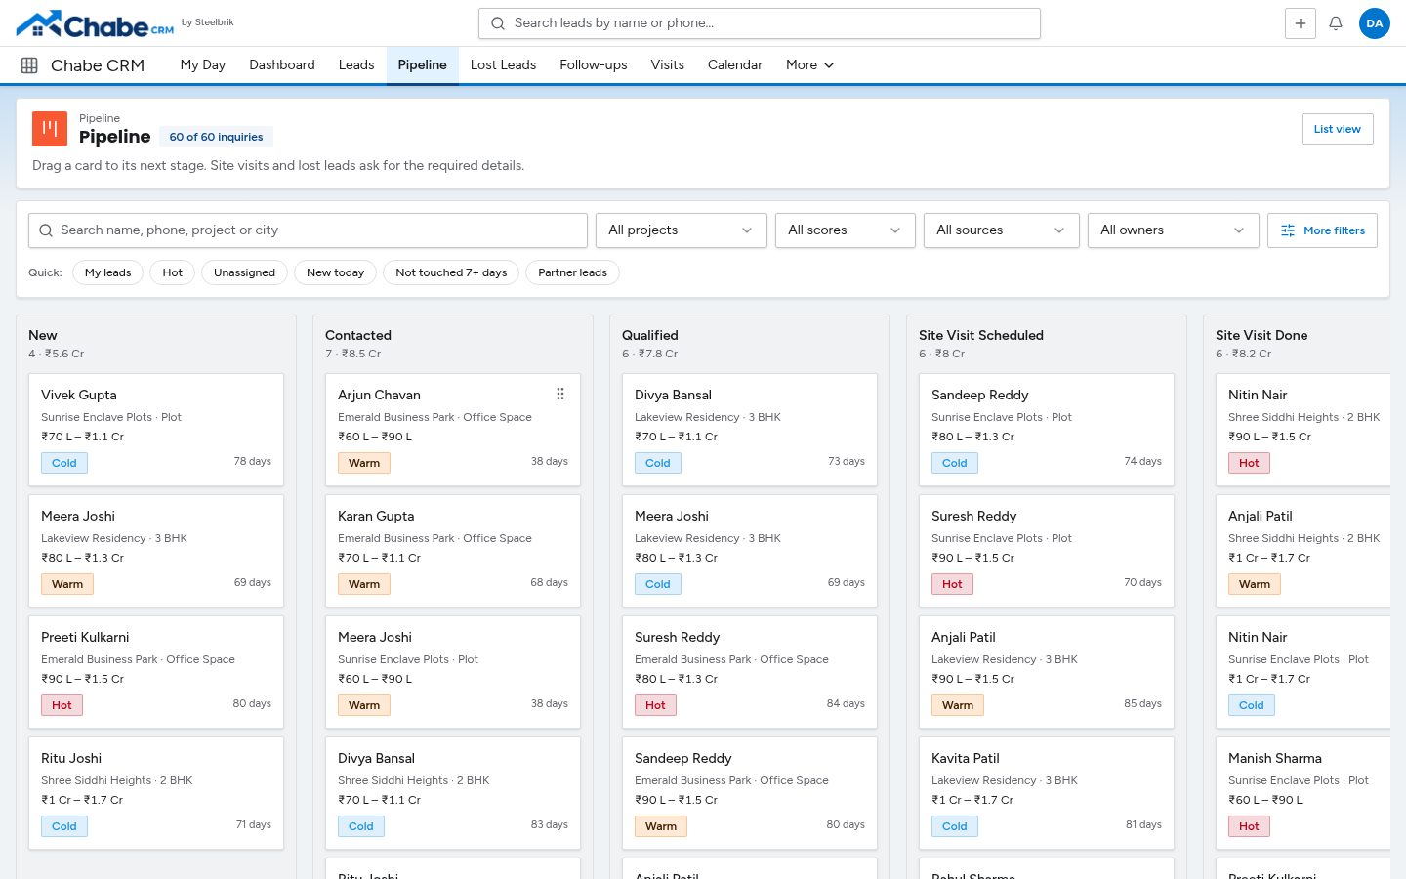Open the All scores dropdown
The image size is (1406, 879).
tap(846, 230)
